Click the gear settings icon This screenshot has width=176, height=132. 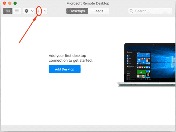point(27,11)
